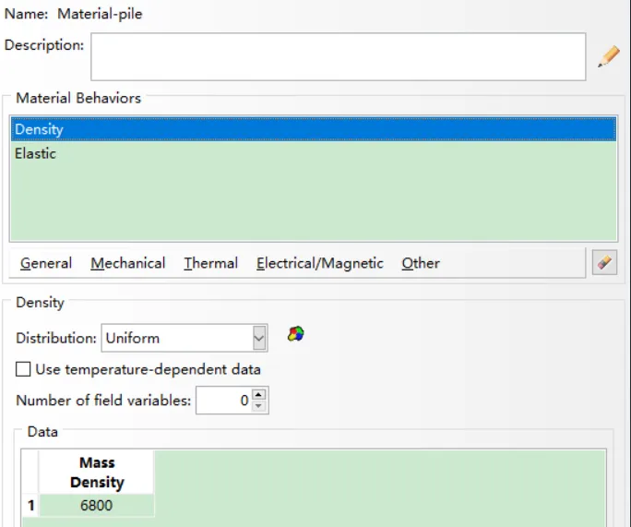The image size is (631, 527).
Task: Select the Density material behavior
Action: 314,129
